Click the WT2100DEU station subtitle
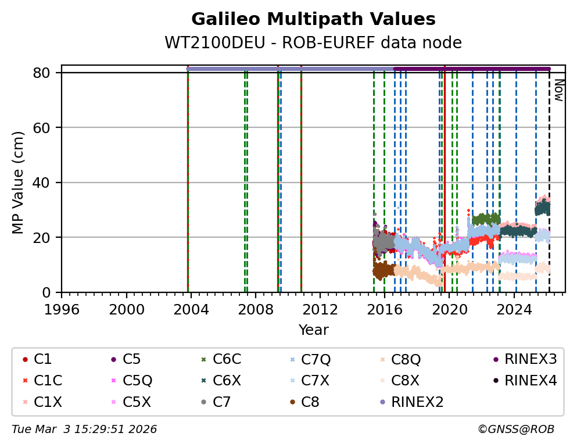Image resolution: width=577 pixels, height=447 pixels. 313,42
